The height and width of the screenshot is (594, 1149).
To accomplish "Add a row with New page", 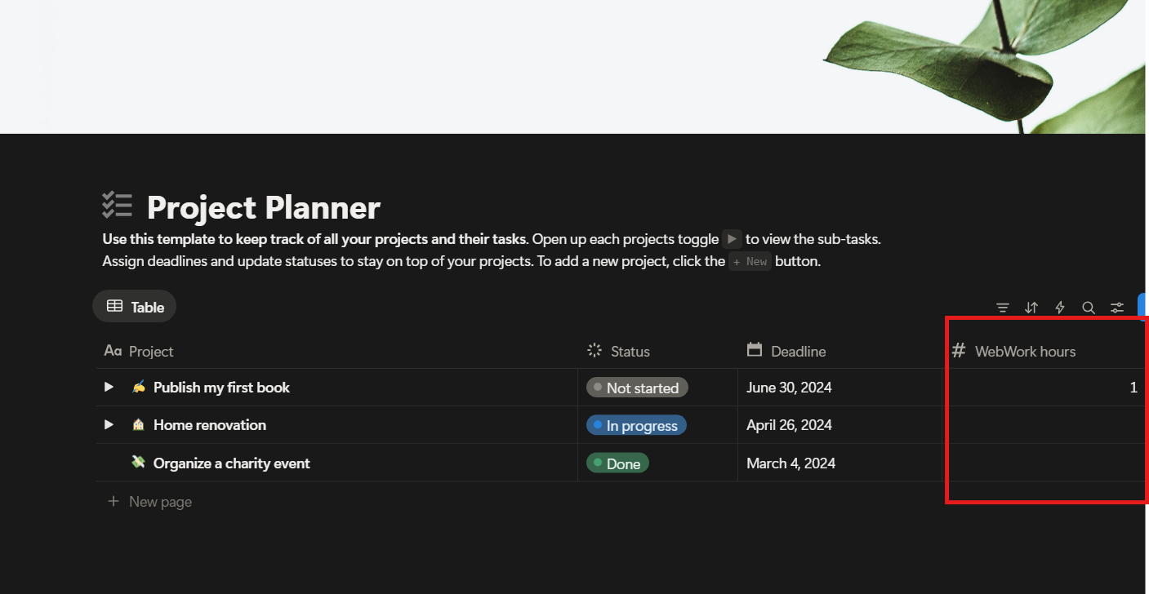I will point(160,502).
